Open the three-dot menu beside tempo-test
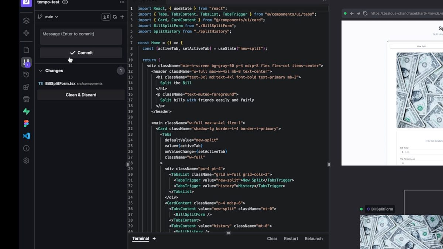This screenshot has height=249, width=443. point(122,2)
